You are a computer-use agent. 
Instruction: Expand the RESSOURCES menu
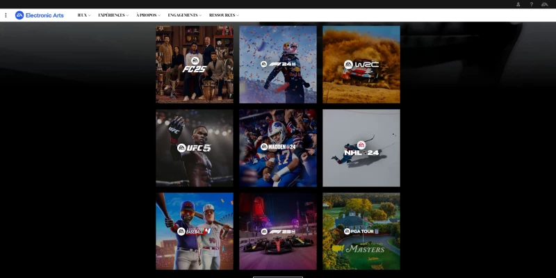point(224,15)
